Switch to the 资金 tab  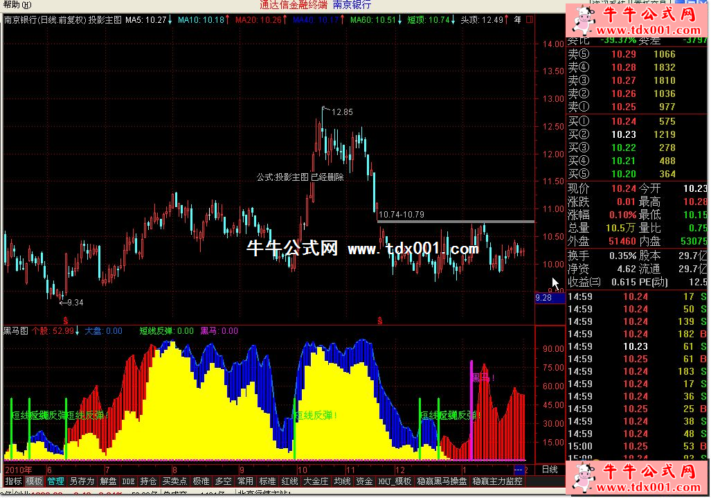[x=364, y=481]
